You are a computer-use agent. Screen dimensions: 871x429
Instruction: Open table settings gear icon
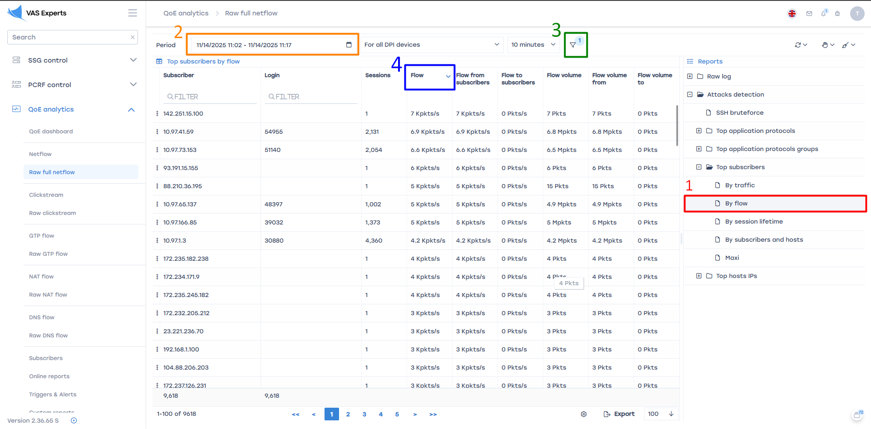tap(584, 414)
